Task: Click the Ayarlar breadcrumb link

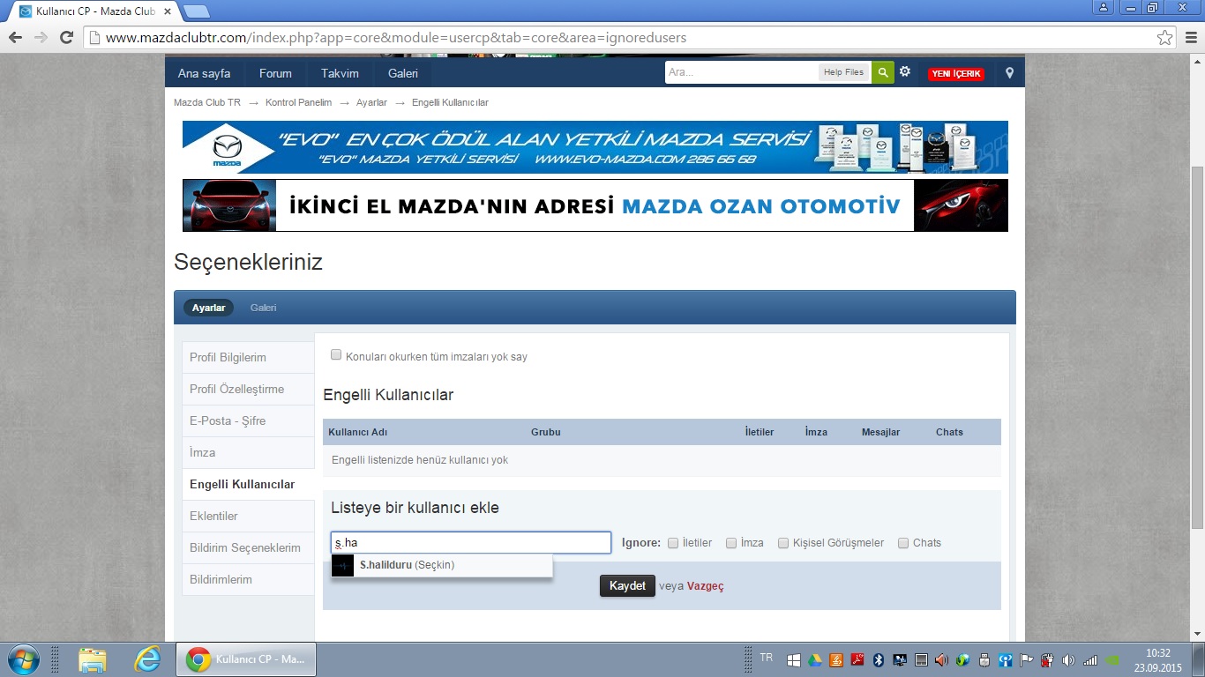Action: 371,102
